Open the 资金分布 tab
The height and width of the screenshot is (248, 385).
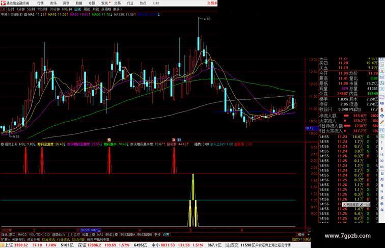[x=33, y=239]
